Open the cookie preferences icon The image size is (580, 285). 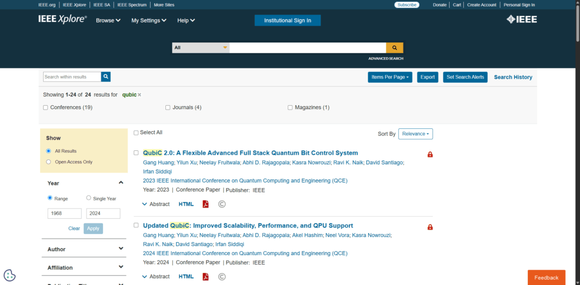coord(10,275)
